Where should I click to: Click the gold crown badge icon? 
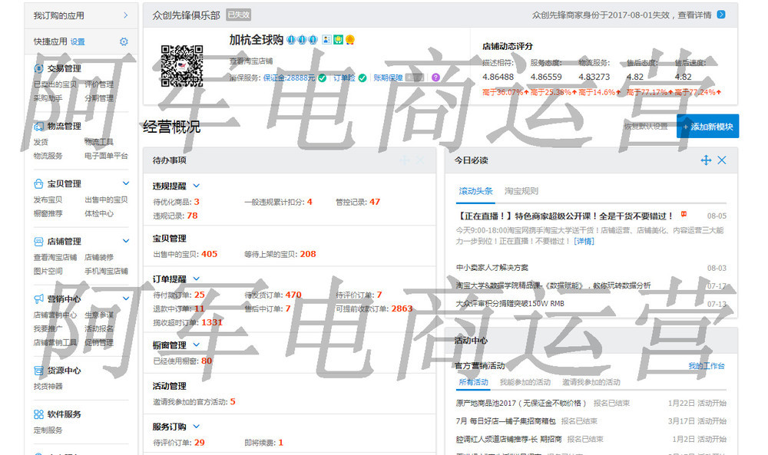[349, 40]
